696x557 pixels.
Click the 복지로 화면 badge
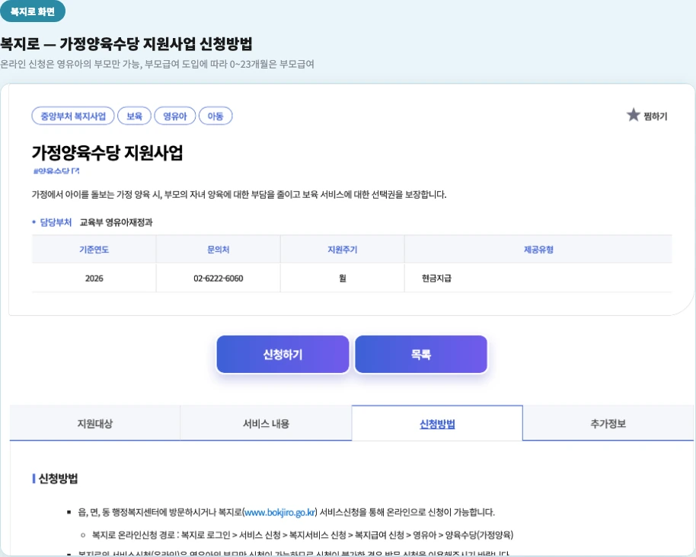(33, 11)
